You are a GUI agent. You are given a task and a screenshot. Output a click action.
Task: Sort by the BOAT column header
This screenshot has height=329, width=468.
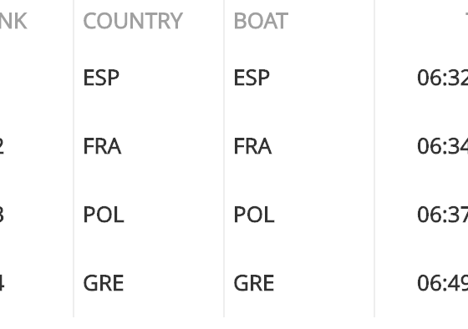261,21
